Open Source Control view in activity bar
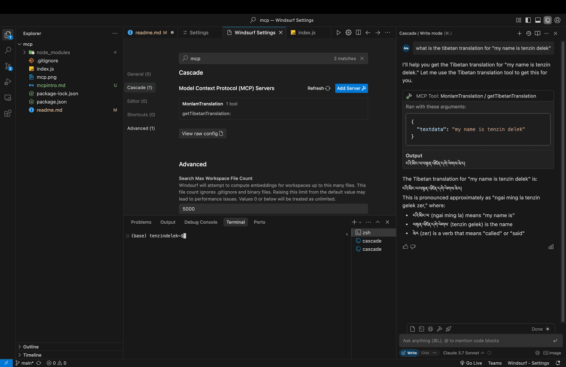Image resolution: width=566 pixels, height=367 pixels. pos(8,66)
